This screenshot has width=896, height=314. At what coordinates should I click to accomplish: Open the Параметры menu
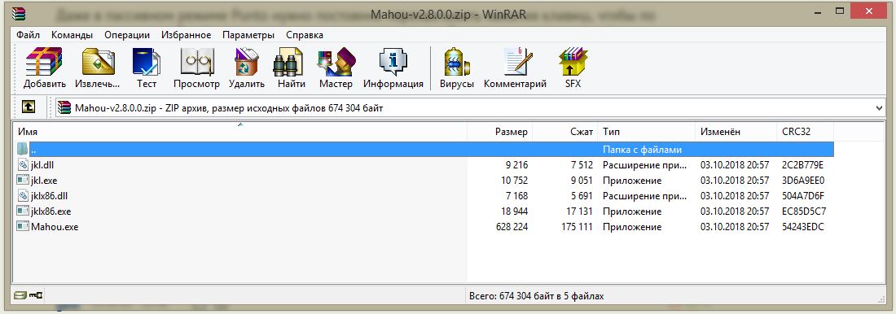(248, 35)
